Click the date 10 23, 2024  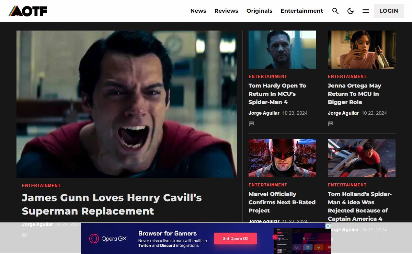point(295,113)
